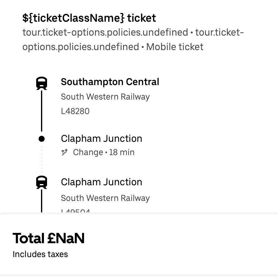Screen dimensions: 278x277
Task: Click the 'Change • 18 min' text
Action: coord(103,152)
